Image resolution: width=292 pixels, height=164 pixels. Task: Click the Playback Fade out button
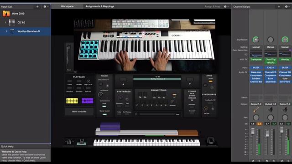coord(88,88)
